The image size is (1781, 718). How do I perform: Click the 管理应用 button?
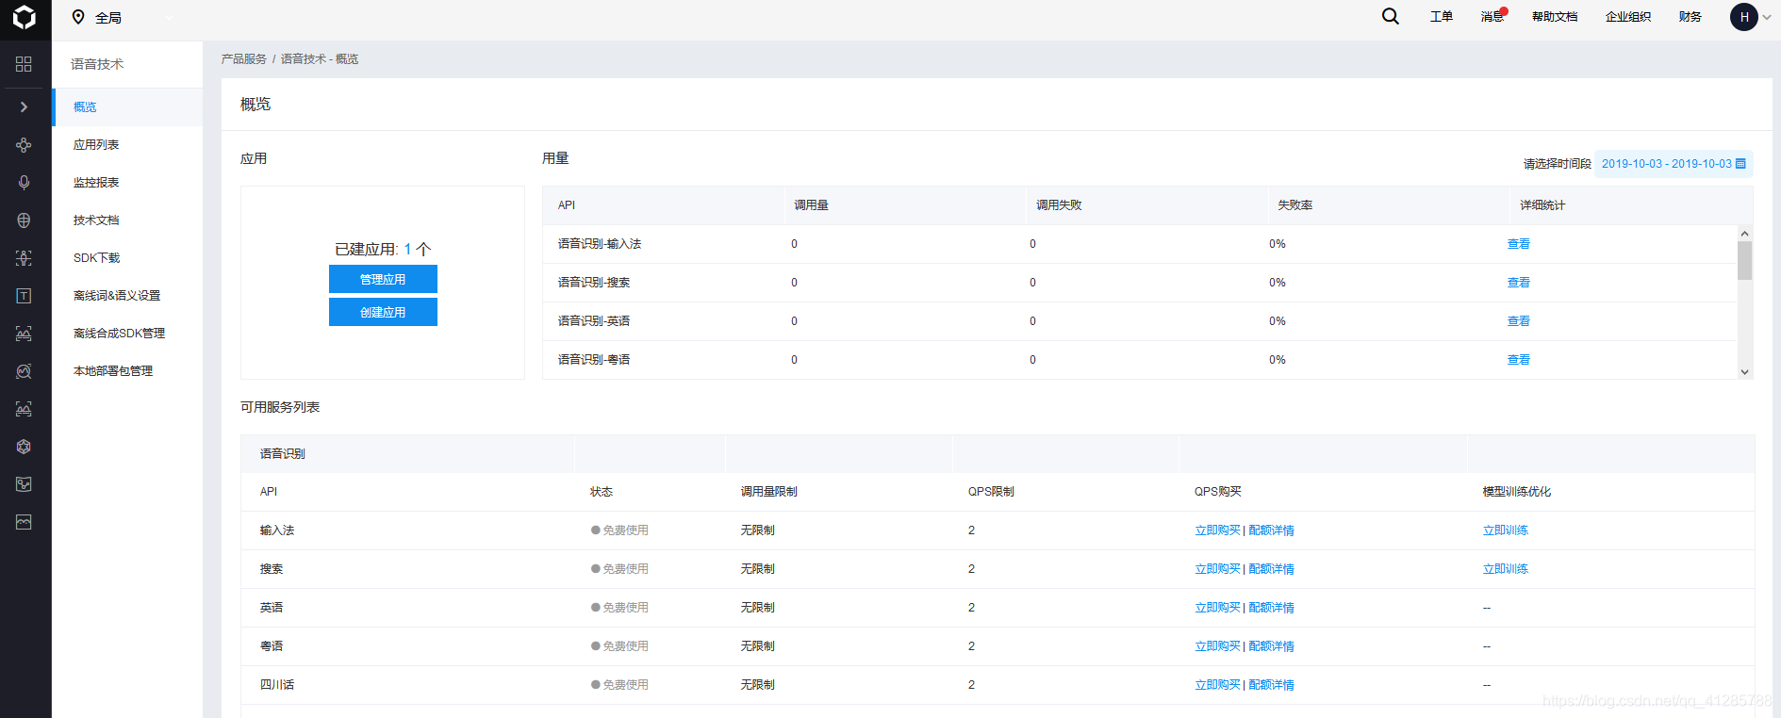click(x=383, y=279)
